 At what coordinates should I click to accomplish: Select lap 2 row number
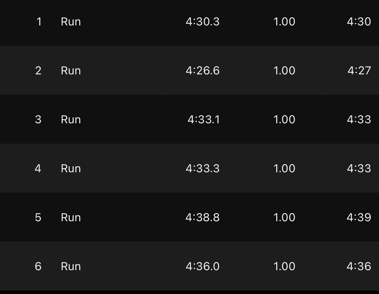coord(38,71)
